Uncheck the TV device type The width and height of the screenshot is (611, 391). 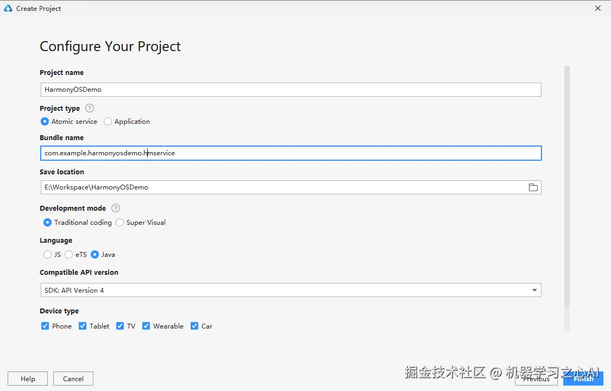tap(120, 326)
